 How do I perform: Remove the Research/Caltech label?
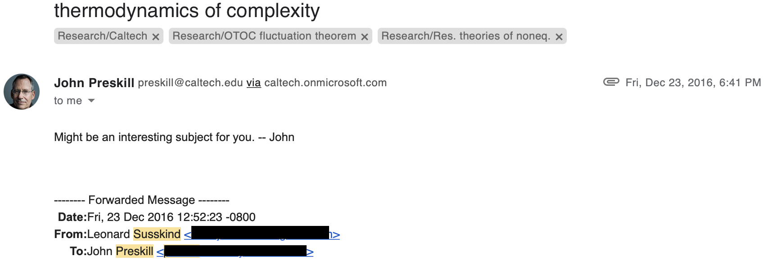tap(156, 37)
